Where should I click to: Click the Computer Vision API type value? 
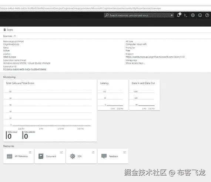click(x=136, y=44)
